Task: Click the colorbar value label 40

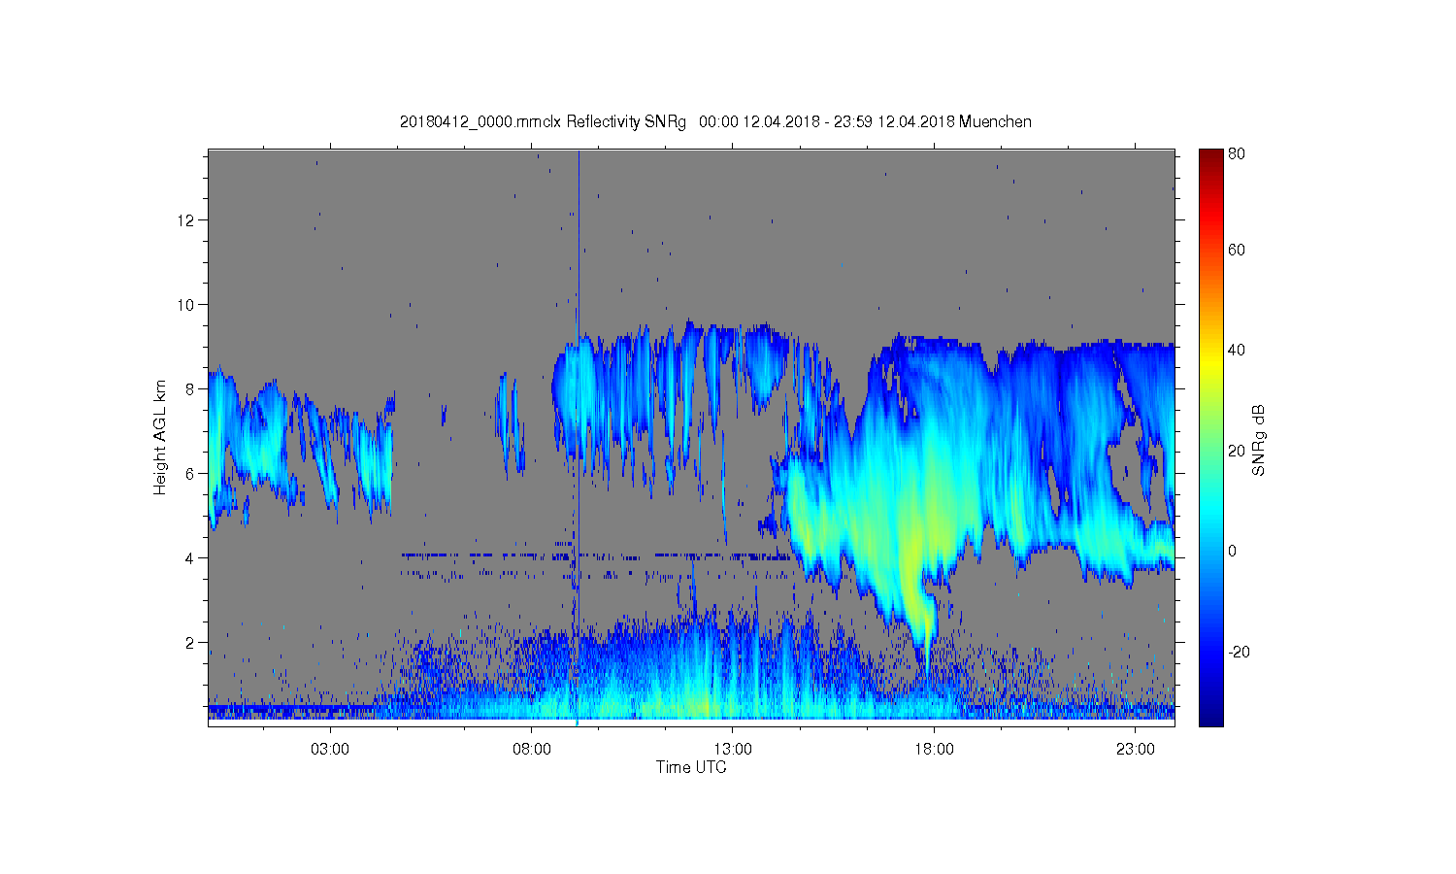Action: pos(1237,350)
